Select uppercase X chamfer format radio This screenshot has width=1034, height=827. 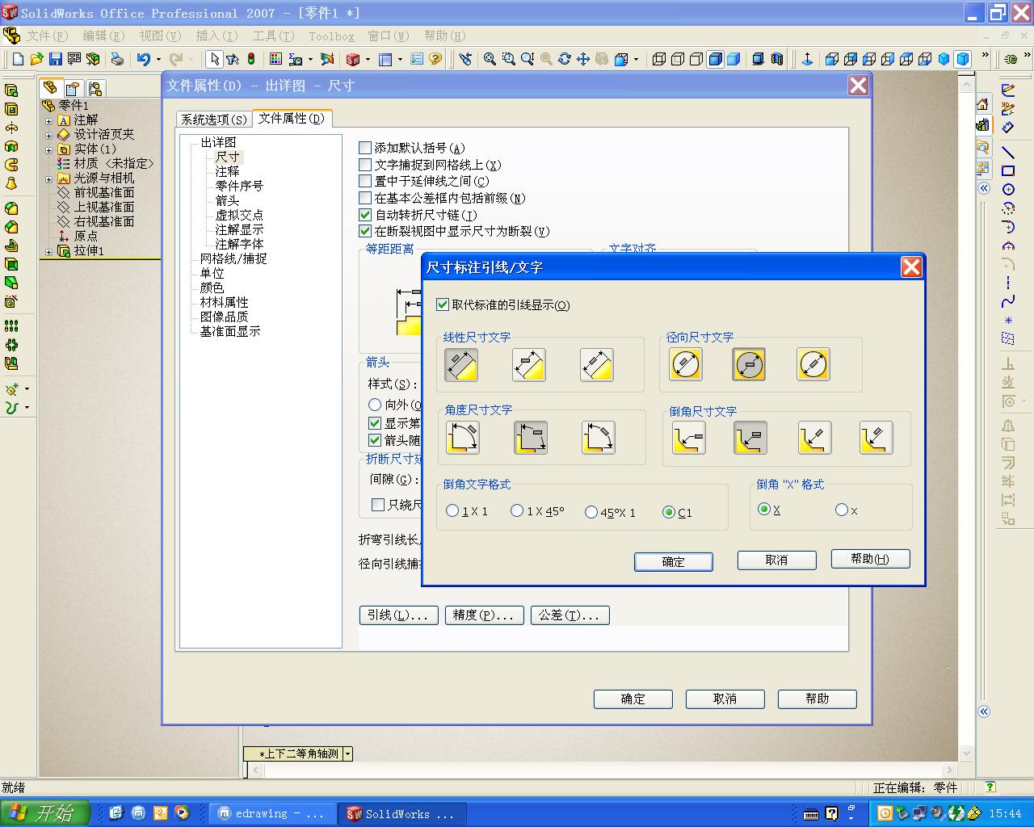[764, 509]
